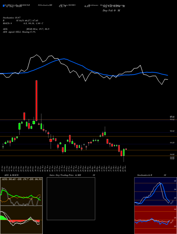Click the peak of the blue SMA line
Screen dimensions: 177x234
click(64, 59)
